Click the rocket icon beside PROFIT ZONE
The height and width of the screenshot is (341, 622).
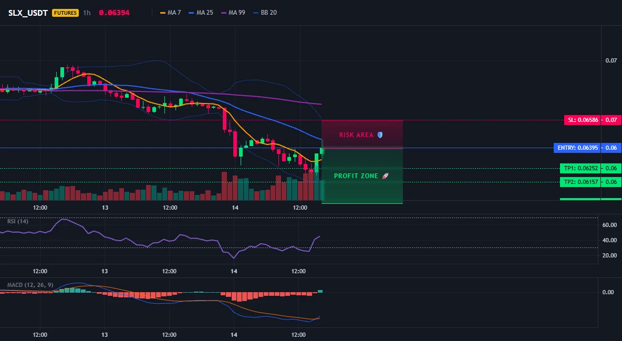[385, 176]
